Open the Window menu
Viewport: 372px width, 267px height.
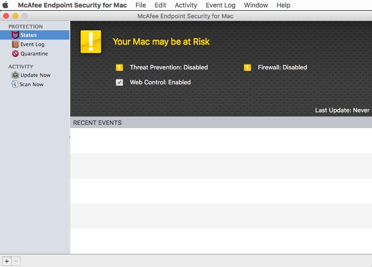(x=256, y=5)
